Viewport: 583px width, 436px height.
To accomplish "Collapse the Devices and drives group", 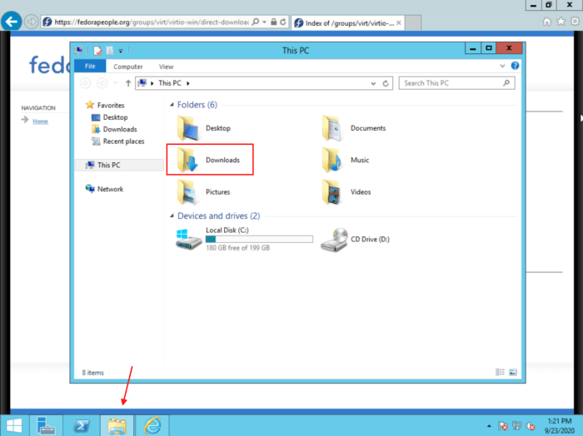I will pos(172,216).
